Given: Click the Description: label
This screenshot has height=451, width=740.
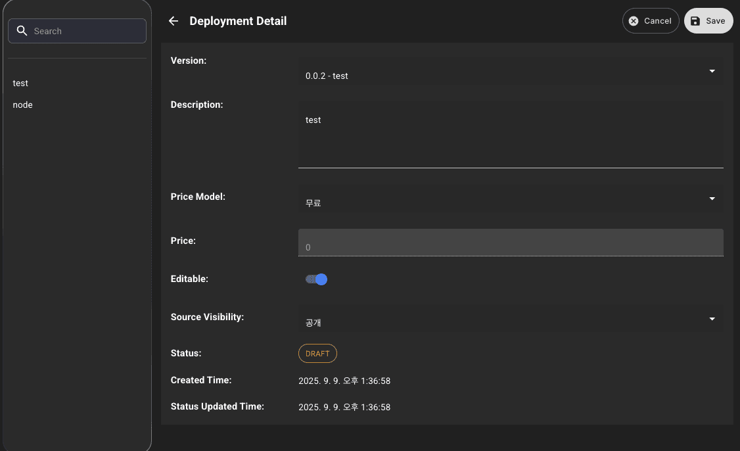Looking at the screenshot, I should tap(197, 105).
